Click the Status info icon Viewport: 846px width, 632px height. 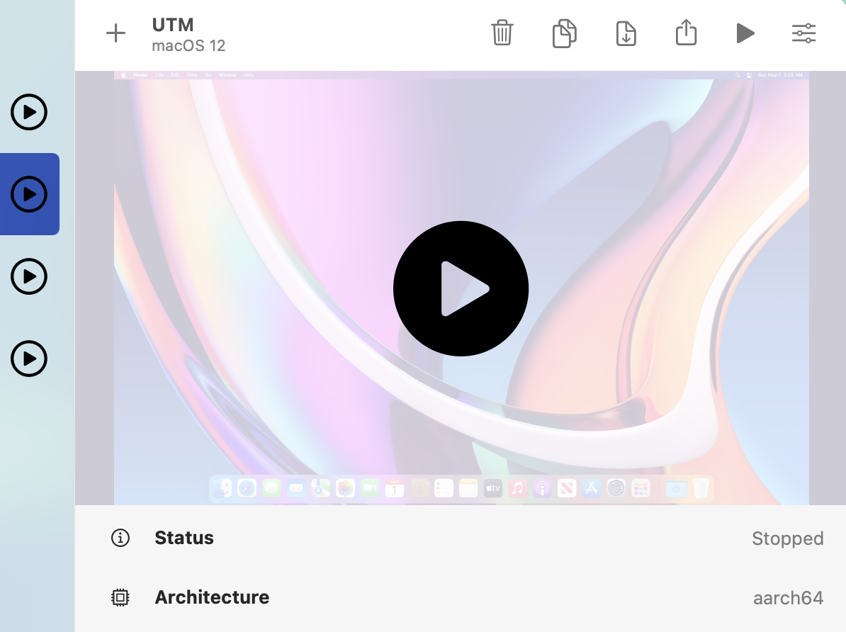(x=120, y=538)
